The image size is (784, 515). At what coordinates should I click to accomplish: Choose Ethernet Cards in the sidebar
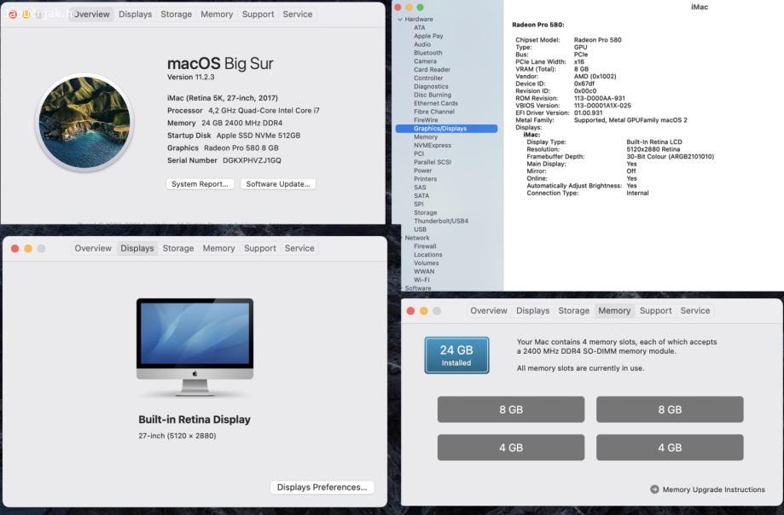[436, 103]
